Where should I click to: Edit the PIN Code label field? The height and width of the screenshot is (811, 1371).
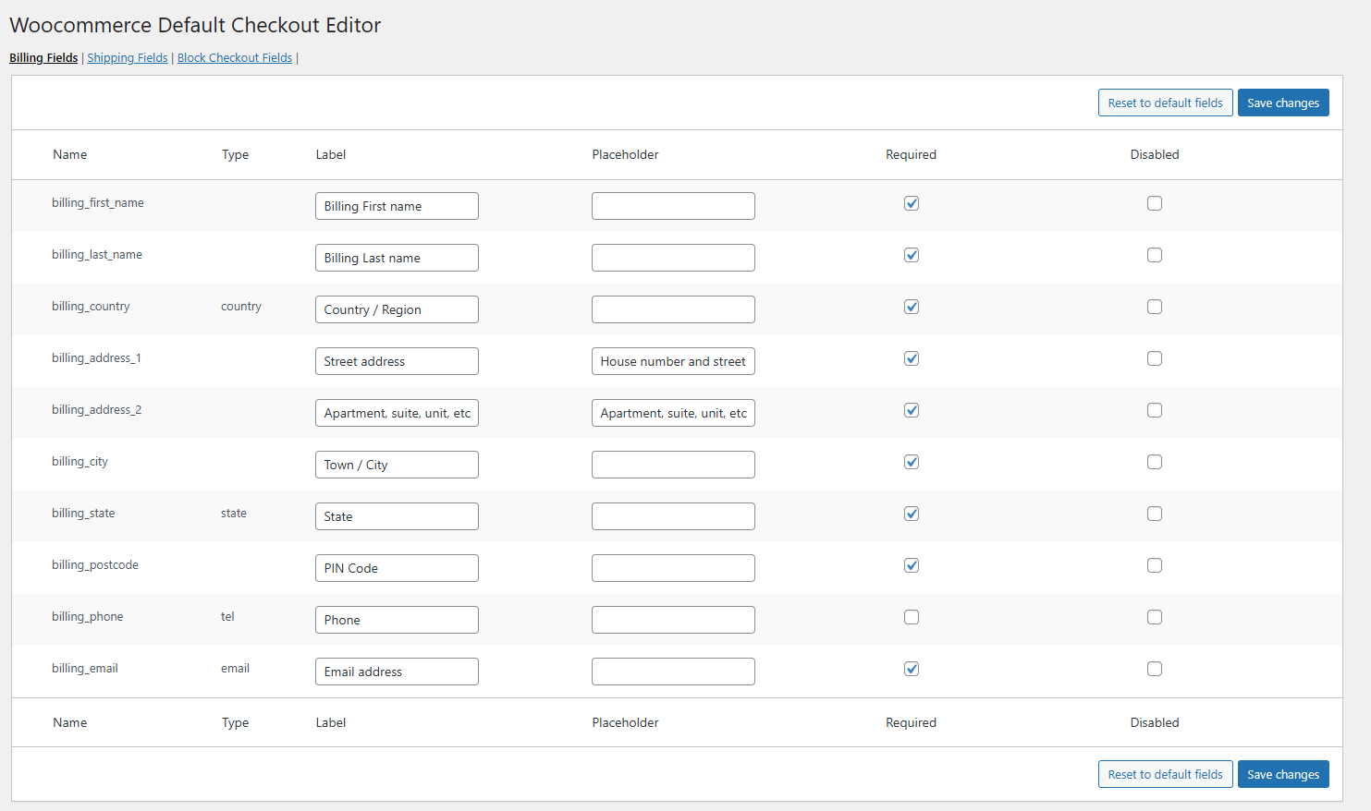point(397,568)
